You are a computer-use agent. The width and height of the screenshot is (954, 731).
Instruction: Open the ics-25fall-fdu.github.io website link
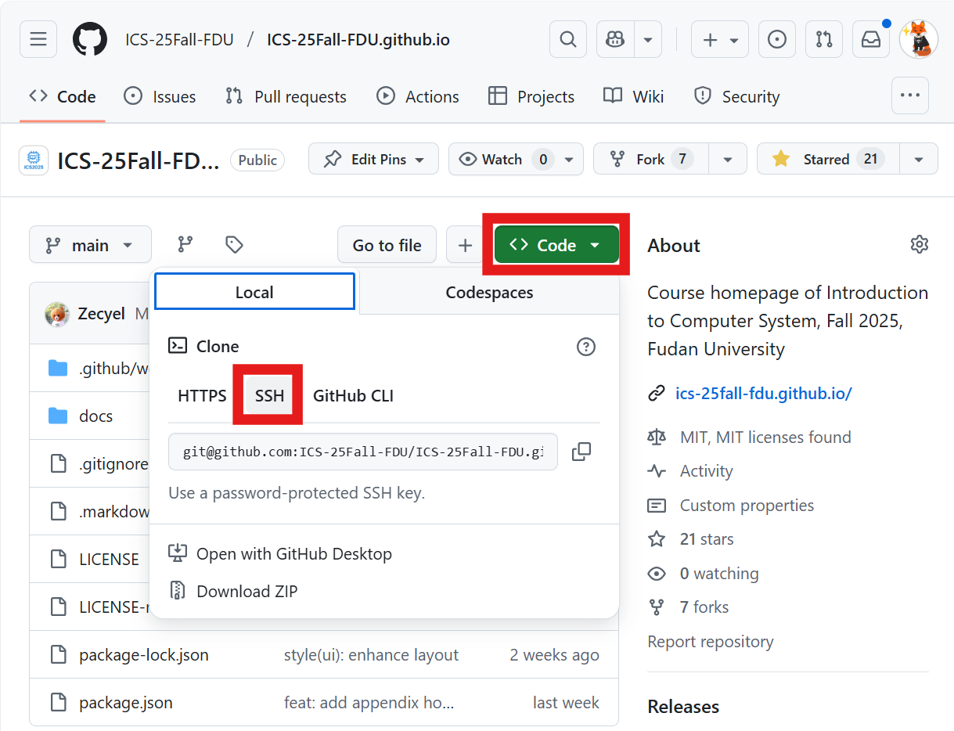click(x=763, y=393)
